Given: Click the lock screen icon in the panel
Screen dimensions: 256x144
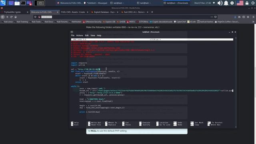Looking at the screenshot, I should 247,3.
